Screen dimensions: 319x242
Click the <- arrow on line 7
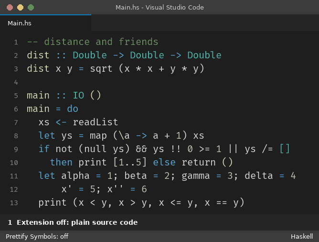(61, 122)
